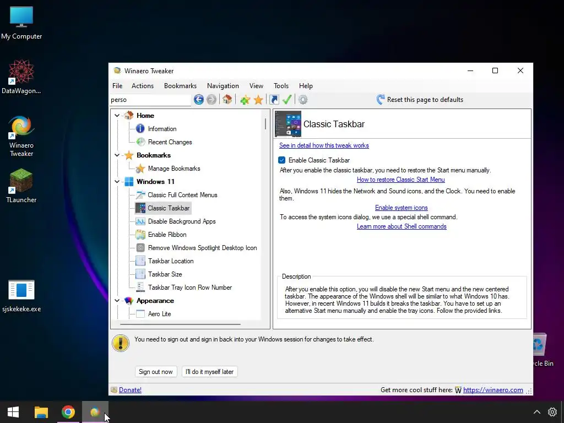
Task: Click the tree panel vertical scrollbar
Action: click(x=265, y=124)
